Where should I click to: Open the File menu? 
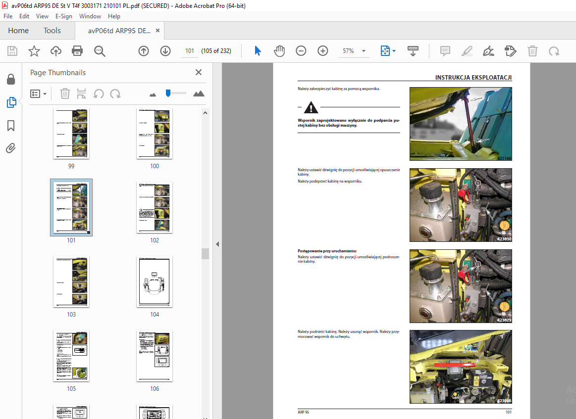point(8,16)
